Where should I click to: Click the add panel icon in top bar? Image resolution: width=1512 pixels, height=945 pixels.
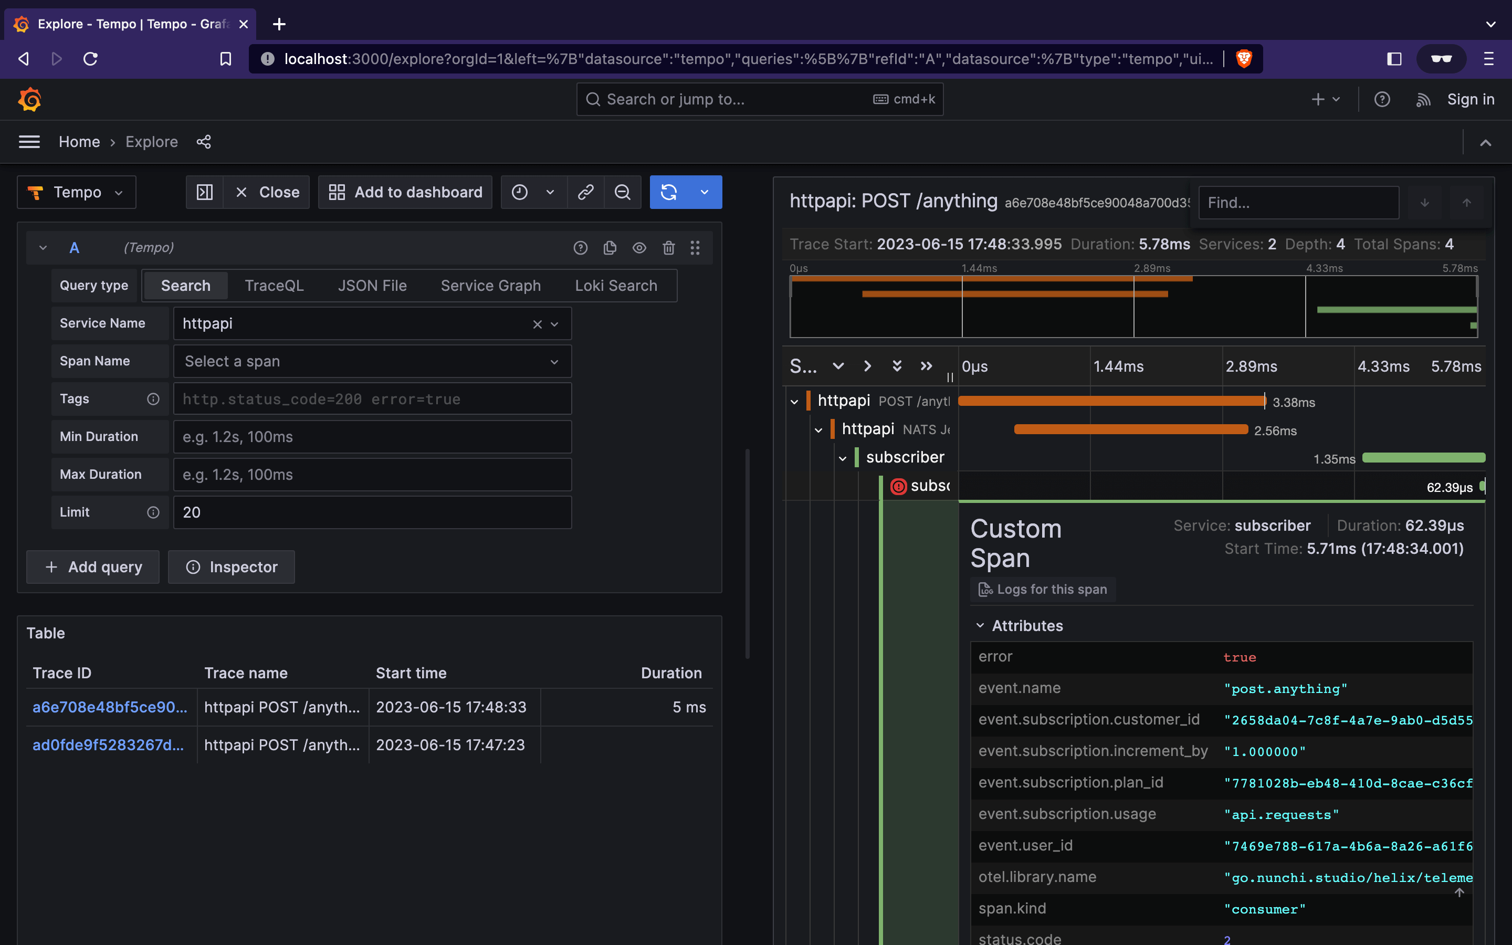coord(1317,99)
